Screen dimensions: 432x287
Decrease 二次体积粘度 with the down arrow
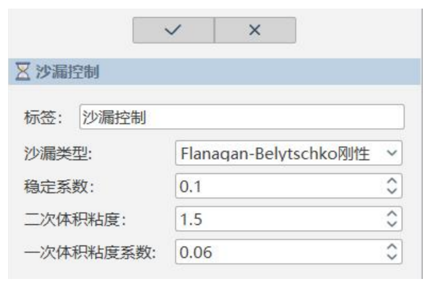pyautogui.click(x=392, y=223)
